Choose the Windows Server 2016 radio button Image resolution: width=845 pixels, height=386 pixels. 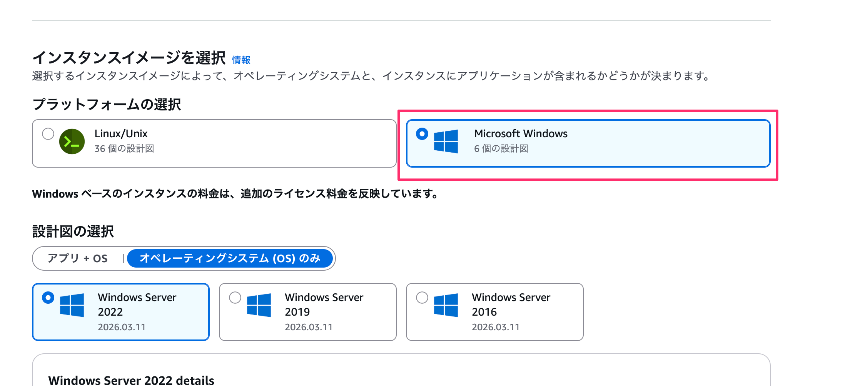click(422, 298)
